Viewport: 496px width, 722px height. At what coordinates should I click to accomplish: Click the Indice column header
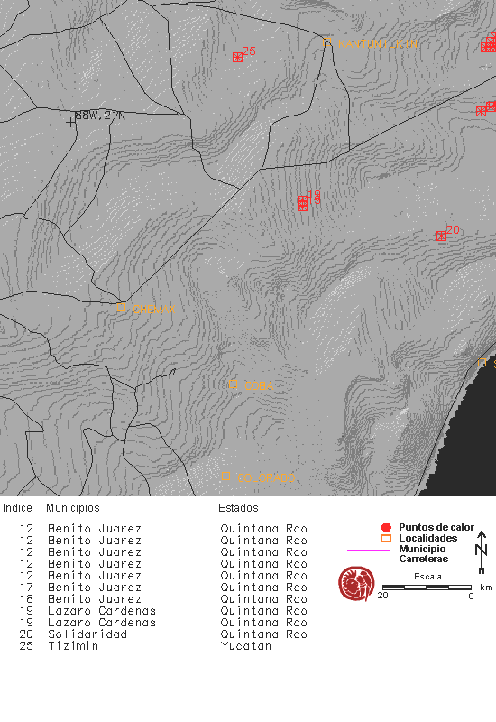pyautogui.click(x=17, y=508)
